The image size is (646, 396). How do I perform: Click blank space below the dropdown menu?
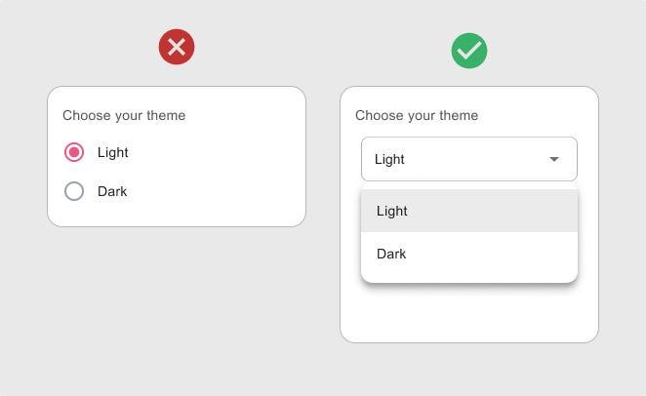(x=469, y=313)
